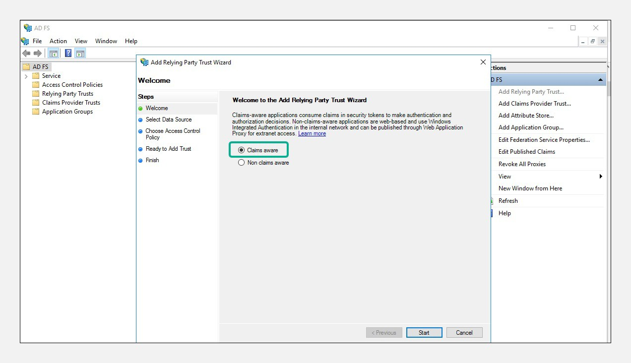Click Edit Federation Service Properties action
Image resolution: width=631 pixels, height=363 pixels.
pyautogui.click(x=544, y=140)
